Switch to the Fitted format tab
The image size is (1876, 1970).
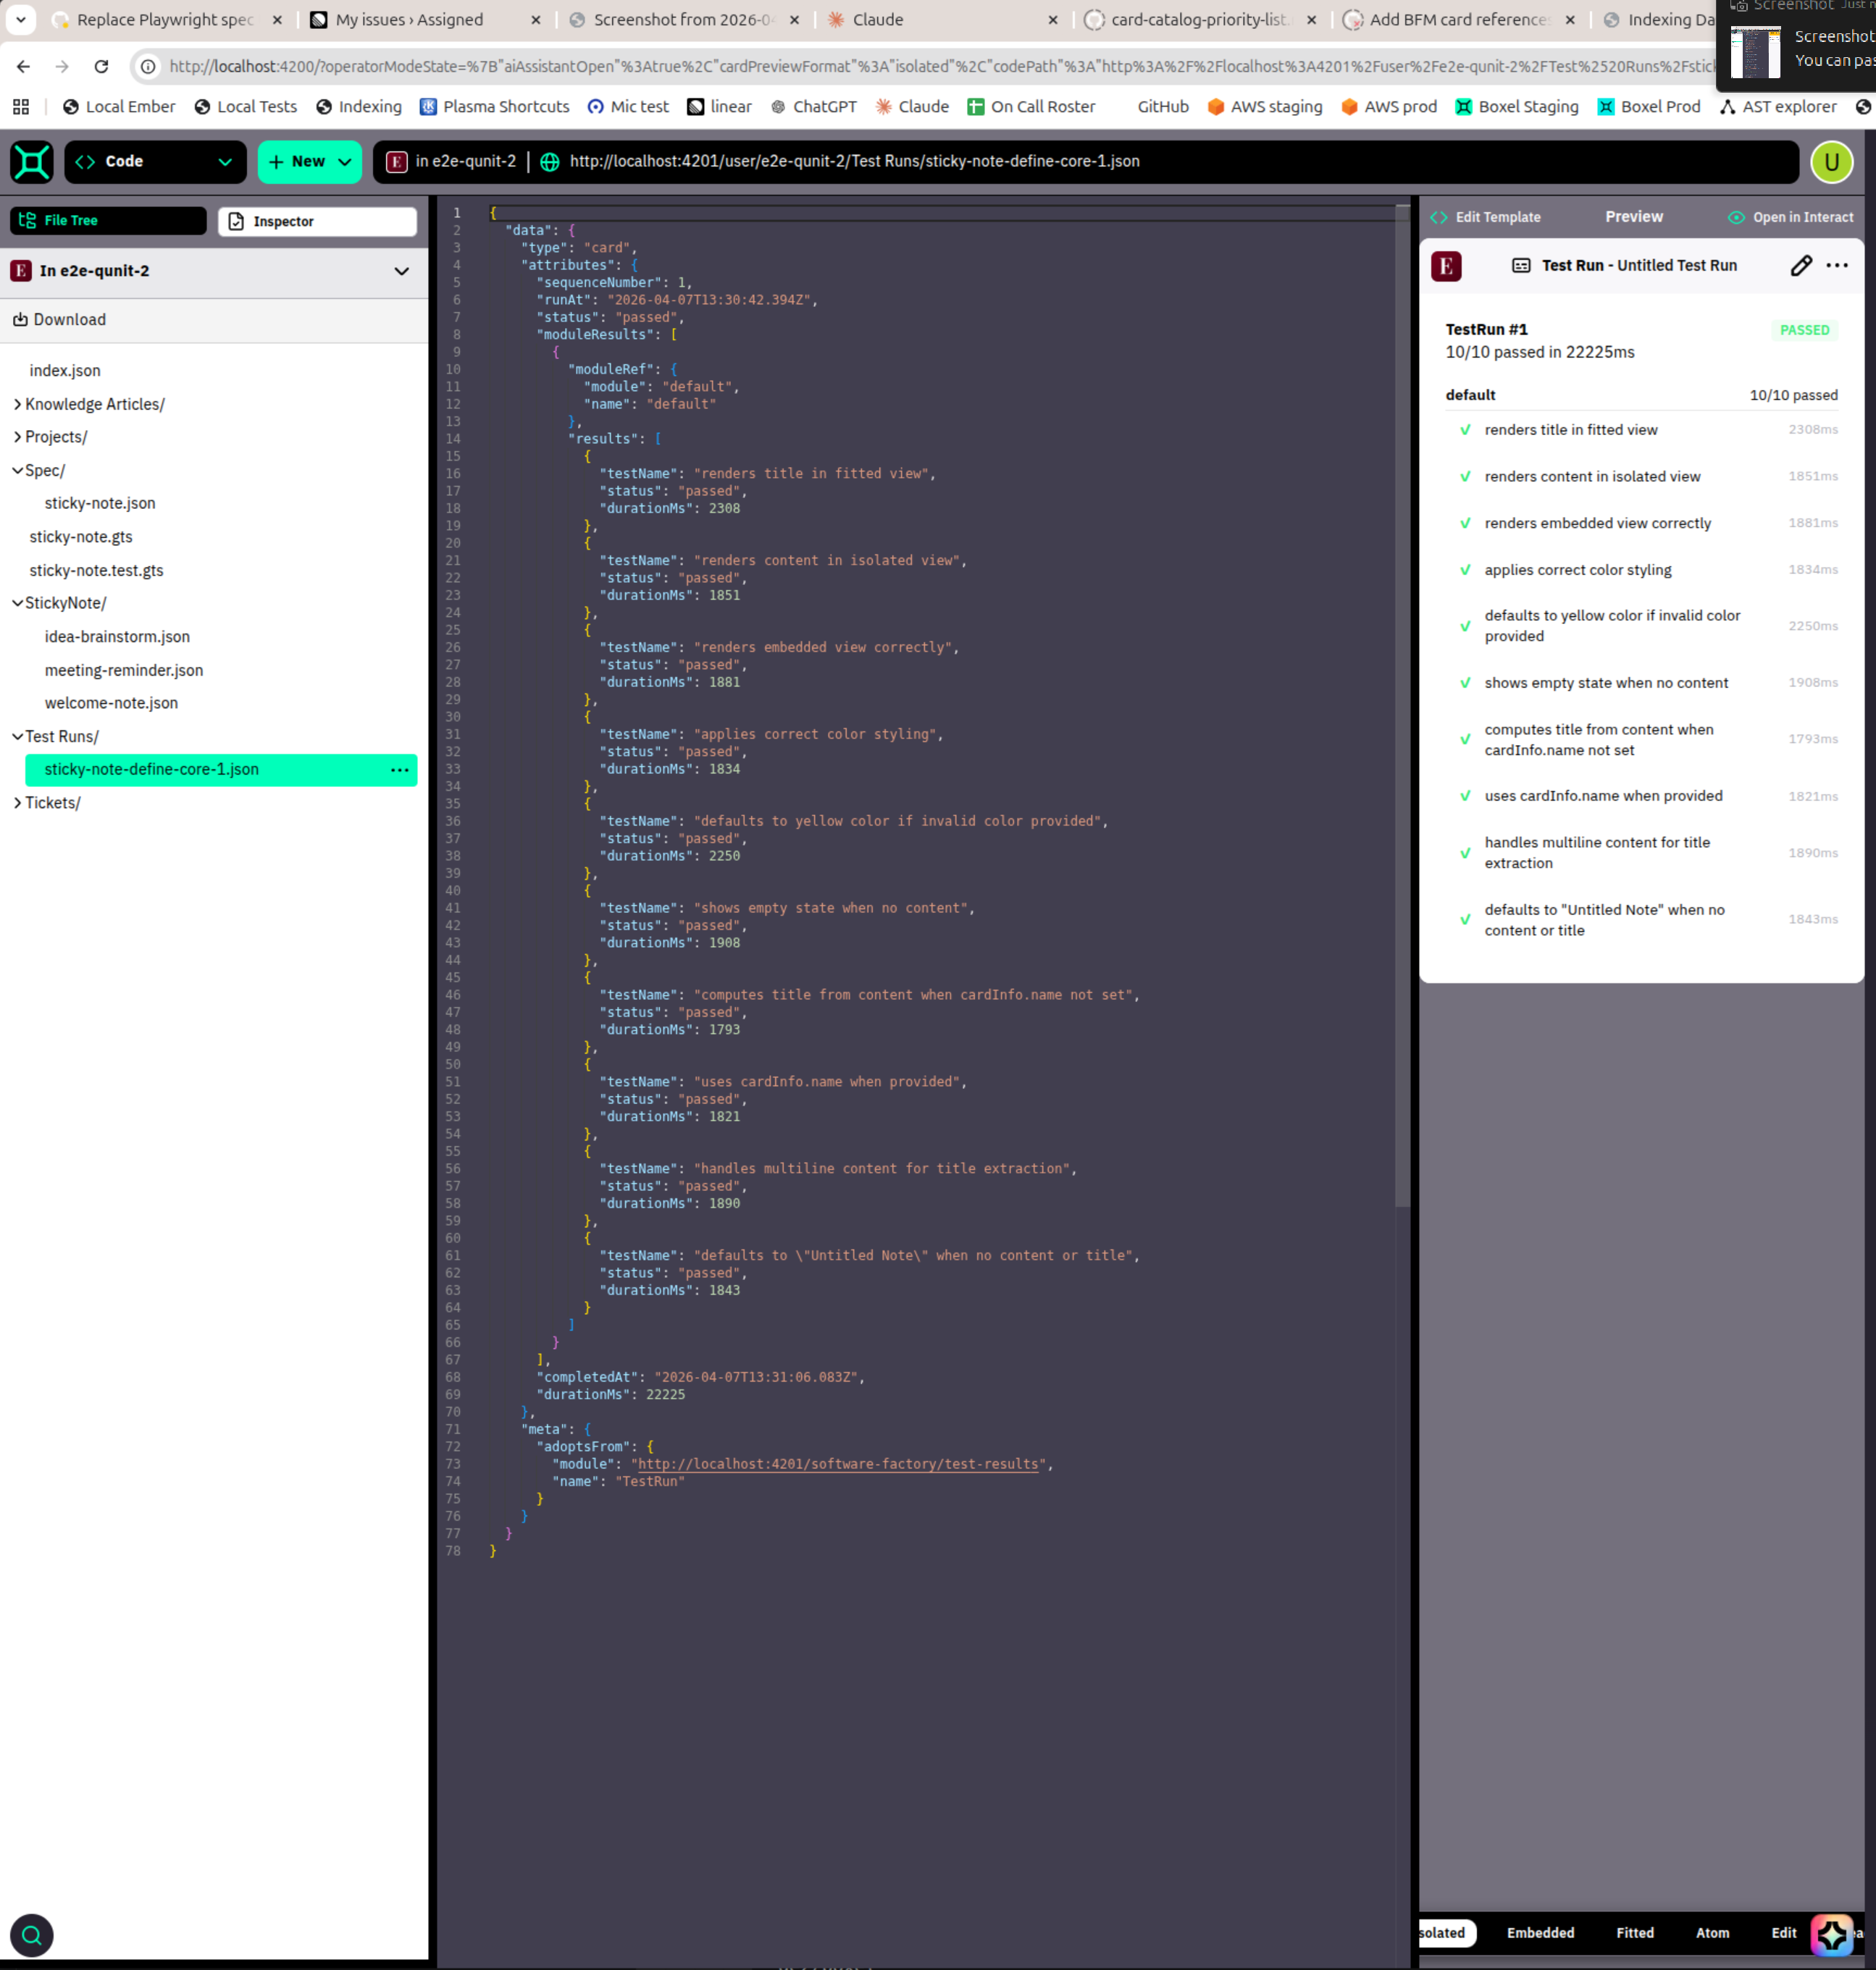coord(1635,1933)
